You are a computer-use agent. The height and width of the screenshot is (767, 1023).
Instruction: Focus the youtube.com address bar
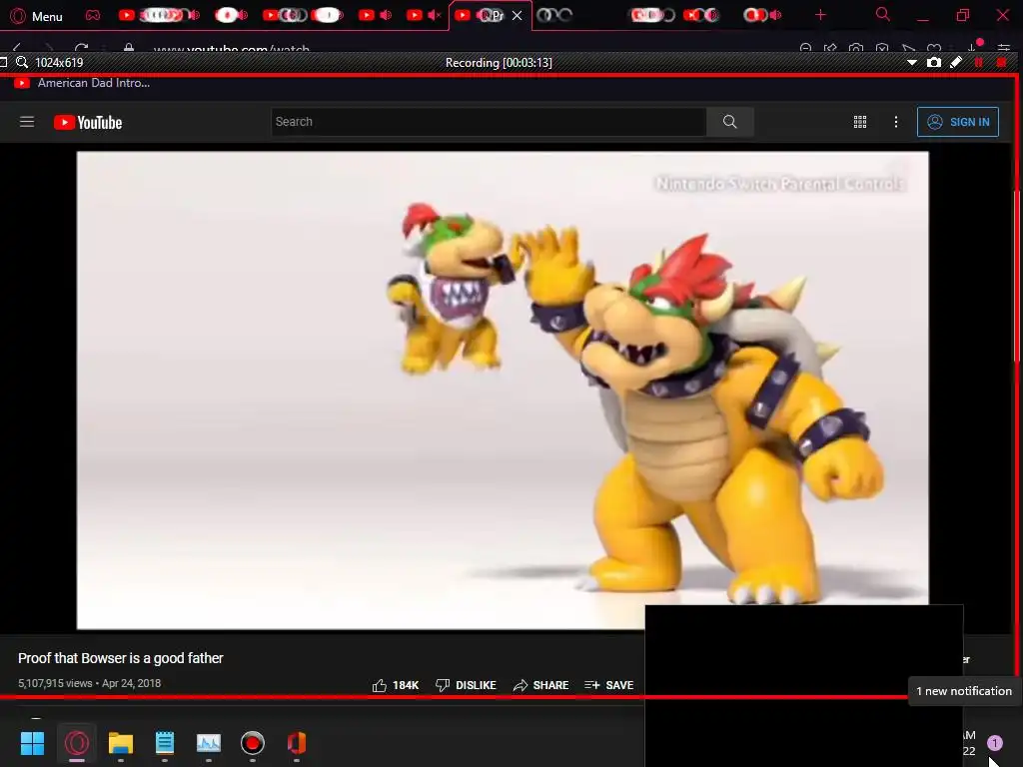(x=231, y=49)
